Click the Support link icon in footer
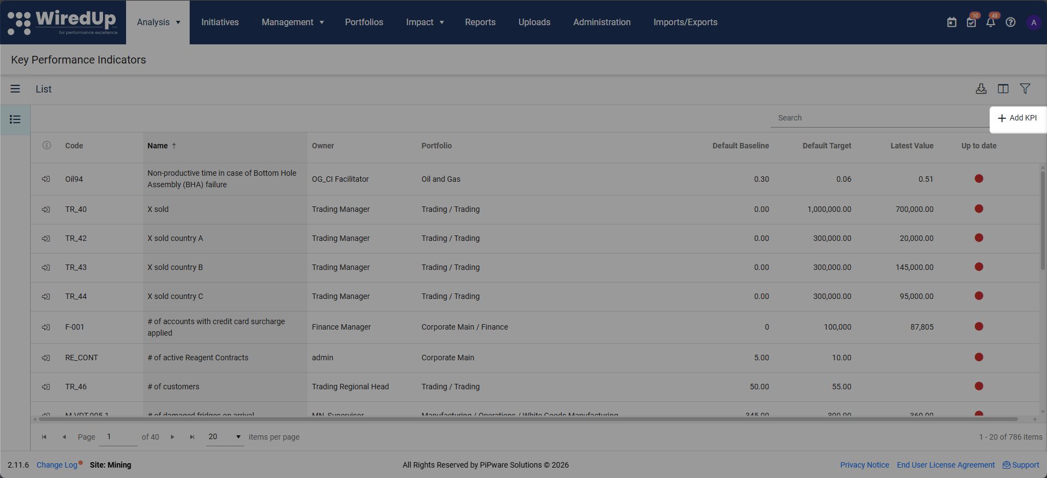This screenshot has width=1047, height=478. 1006,465
